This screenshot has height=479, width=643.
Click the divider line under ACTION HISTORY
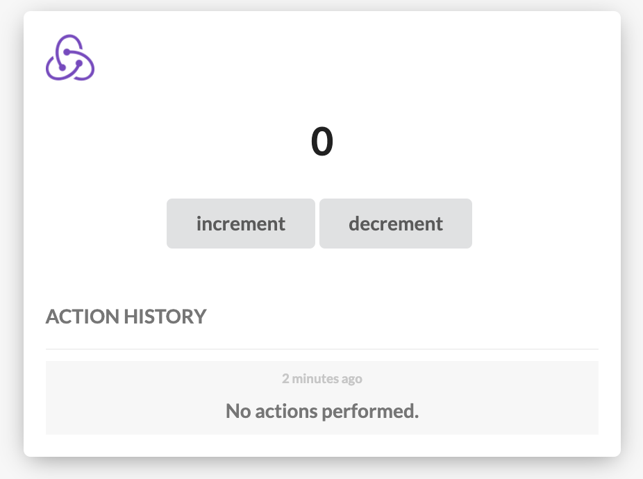tap(322, 349)
